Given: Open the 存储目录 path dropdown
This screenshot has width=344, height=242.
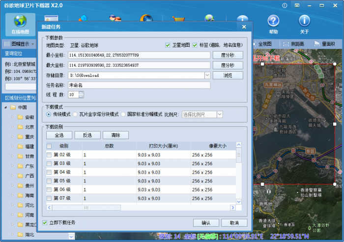Looking at the screenshot, I should click(207, 75).
